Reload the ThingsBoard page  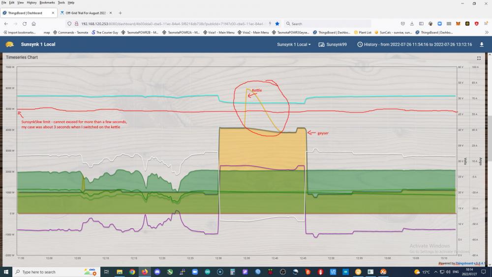point(25,24)
